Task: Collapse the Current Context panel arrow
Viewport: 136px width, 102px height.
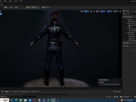Action: (x=120, y=80)
